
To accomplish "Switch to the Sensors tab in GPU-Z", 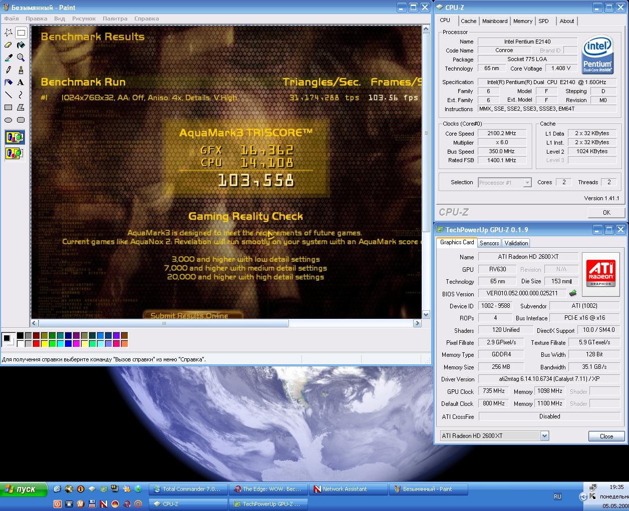I will point(489,243).
